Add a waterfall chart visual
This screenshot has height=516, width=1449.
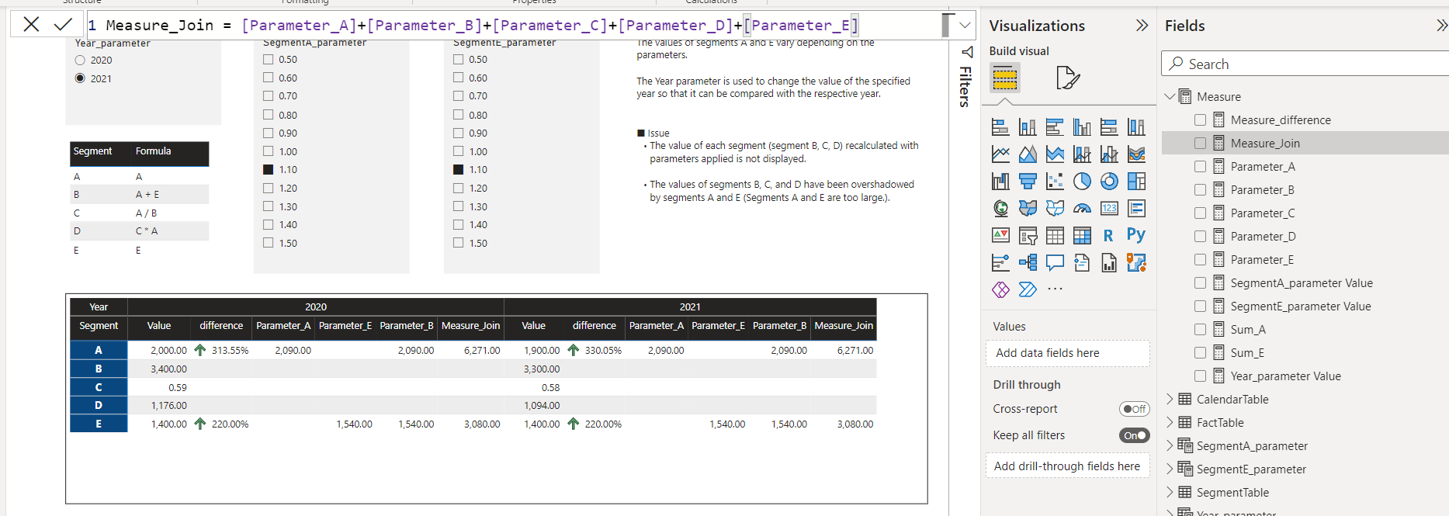[x=1000, y=182]
